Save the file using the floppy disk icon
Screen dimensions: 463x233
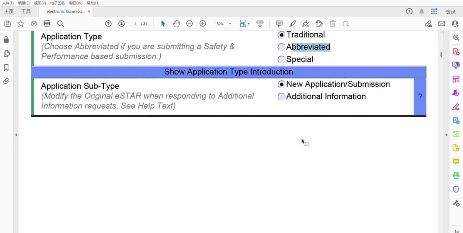[8, 24]
